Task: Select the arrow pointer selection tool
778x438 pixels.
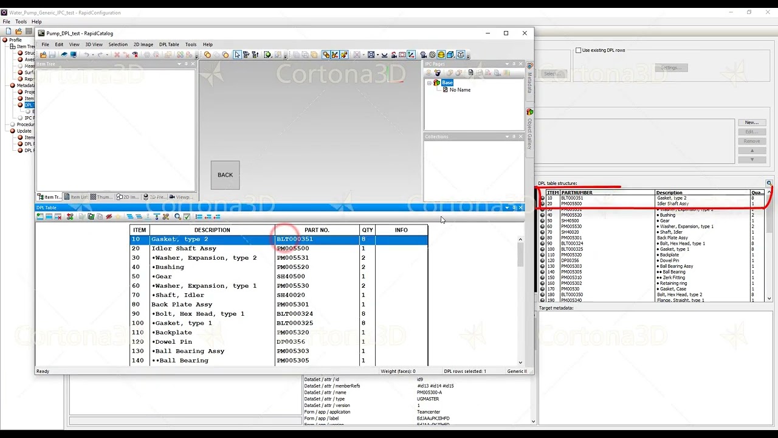Action: [x=237, y=55]
